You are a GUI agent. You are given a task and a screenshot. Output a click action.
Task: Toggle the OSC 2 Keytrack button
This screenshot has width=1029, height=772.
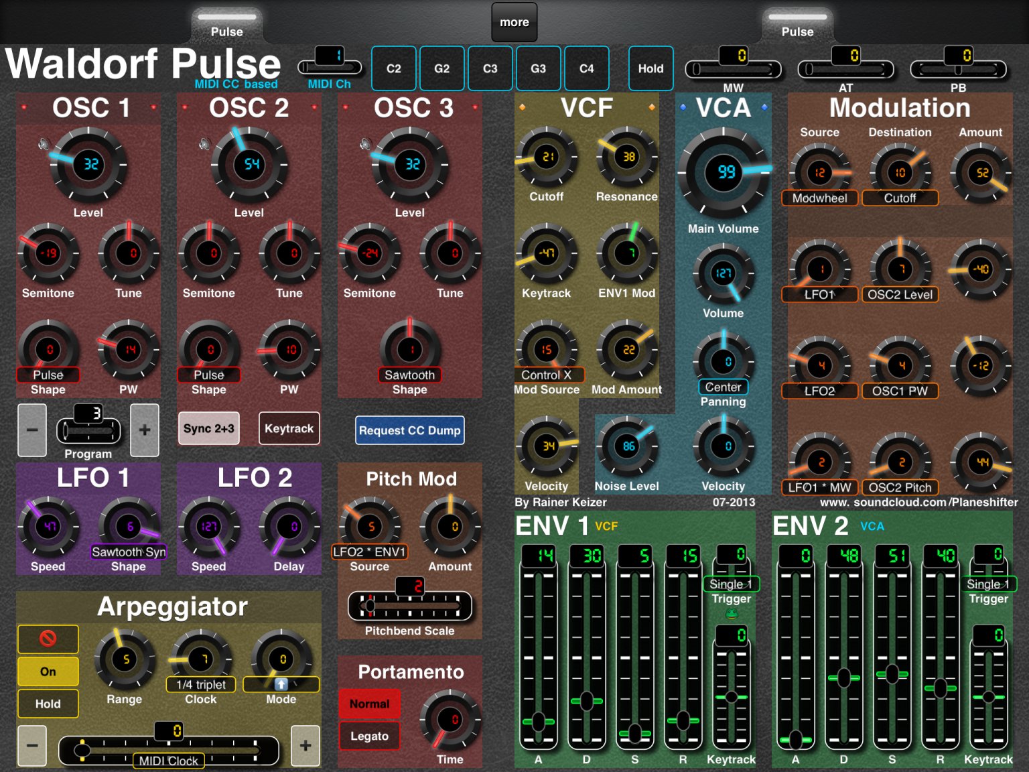click(x=289, y=429)
